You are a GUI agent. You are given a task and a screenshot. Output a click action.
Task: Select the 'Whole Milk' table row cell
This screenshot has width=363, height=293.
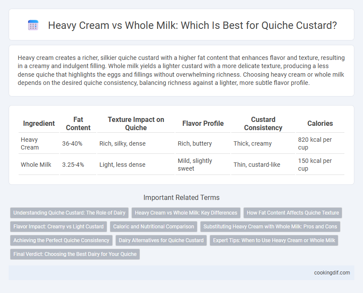(x=39, y=165)
